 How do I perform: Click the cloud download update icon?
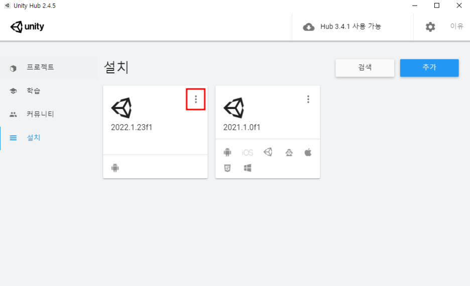click(308, 27)
